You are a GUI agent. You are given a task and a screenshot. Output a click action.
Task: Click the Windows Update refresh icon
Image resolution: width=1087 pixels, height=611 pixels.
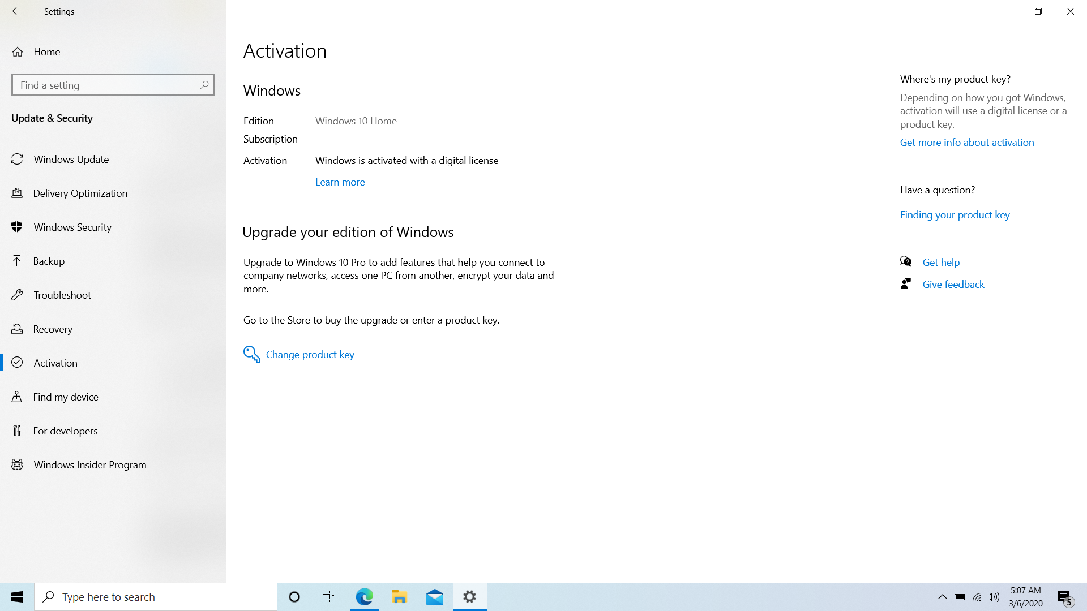tap(17, 160)
